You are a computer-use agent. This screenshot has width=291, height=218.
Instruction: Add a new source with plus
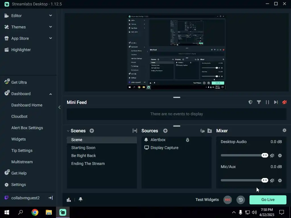[165, 131]
